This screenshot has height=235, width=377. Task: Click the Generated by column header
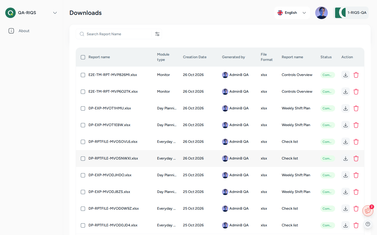tap(234, 57)
